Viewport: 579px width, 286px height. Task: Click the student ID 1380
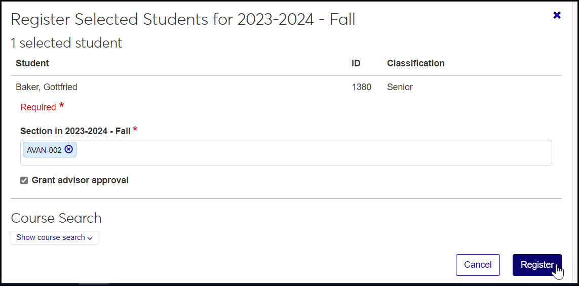[361, 87]
